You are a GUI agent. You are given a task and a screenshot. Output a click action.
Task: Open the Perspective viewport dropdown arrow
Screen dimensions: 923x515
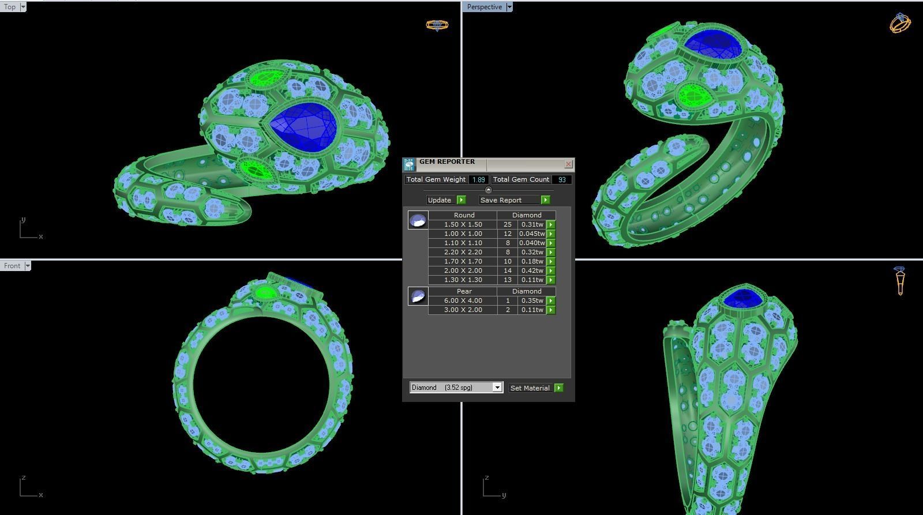[x=509, y=7]
